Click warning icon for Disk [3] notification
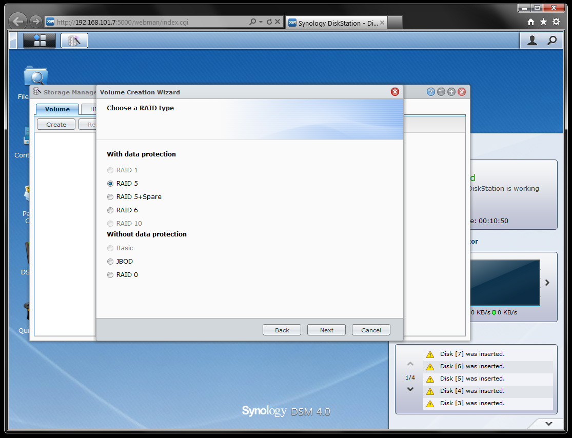This screenshot has width=572, height=438. pyautogui.click(x=430, y=404)
